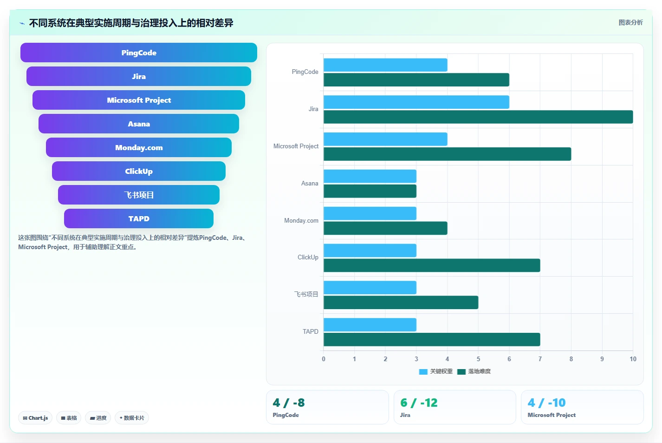This screenshot has height=443, width=662.
Task: Click the Monday.com funnel bar
Action: (x=139, y=147)
